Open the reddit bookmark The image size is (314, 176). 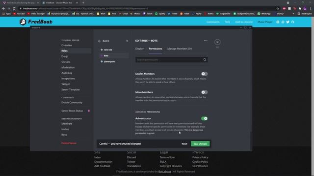pyautogui.click(x=184, y=14)
